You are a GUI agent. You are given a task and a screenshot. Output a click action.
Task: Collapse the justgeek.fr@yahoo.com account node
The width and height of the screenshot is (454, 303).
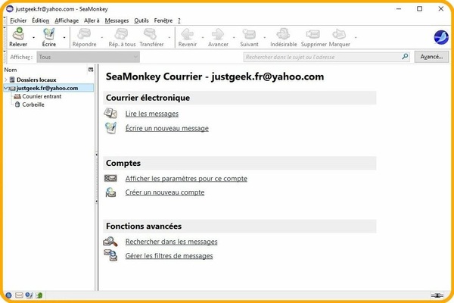pyautogui.click(x=6, y=88)
